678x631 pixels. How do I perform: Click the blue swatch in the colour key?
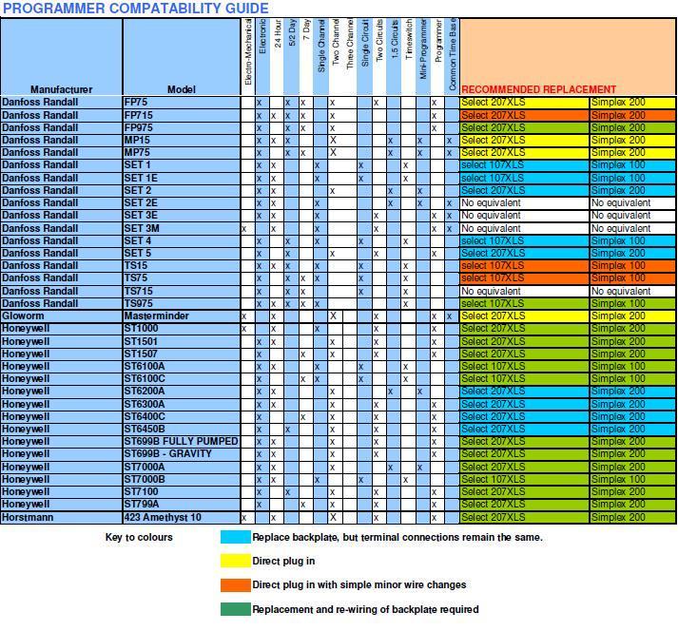[235, 537]
